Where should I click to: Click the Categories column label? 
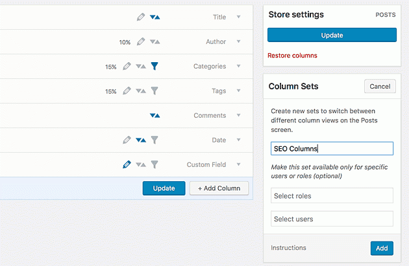pos(210,66)
